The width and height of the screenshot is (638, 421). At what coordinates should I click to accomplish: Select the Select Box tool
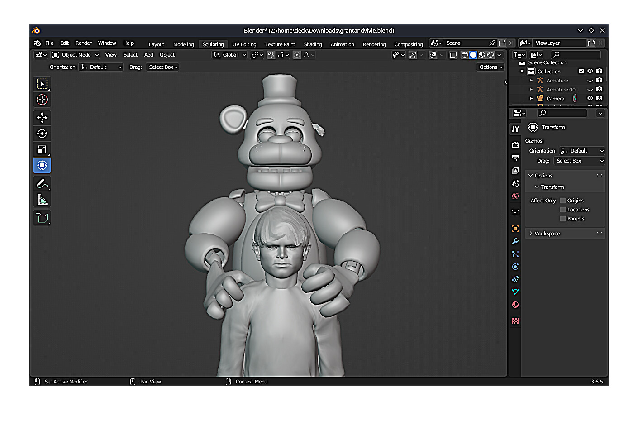click(x=42, y=84)
